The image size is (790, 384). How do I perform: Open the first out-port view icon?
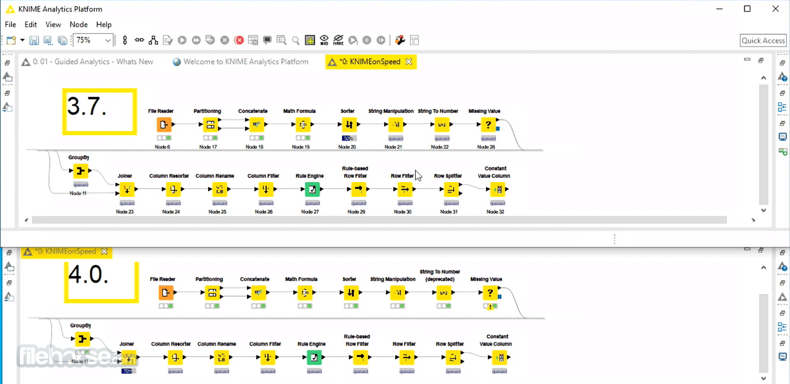282,40
